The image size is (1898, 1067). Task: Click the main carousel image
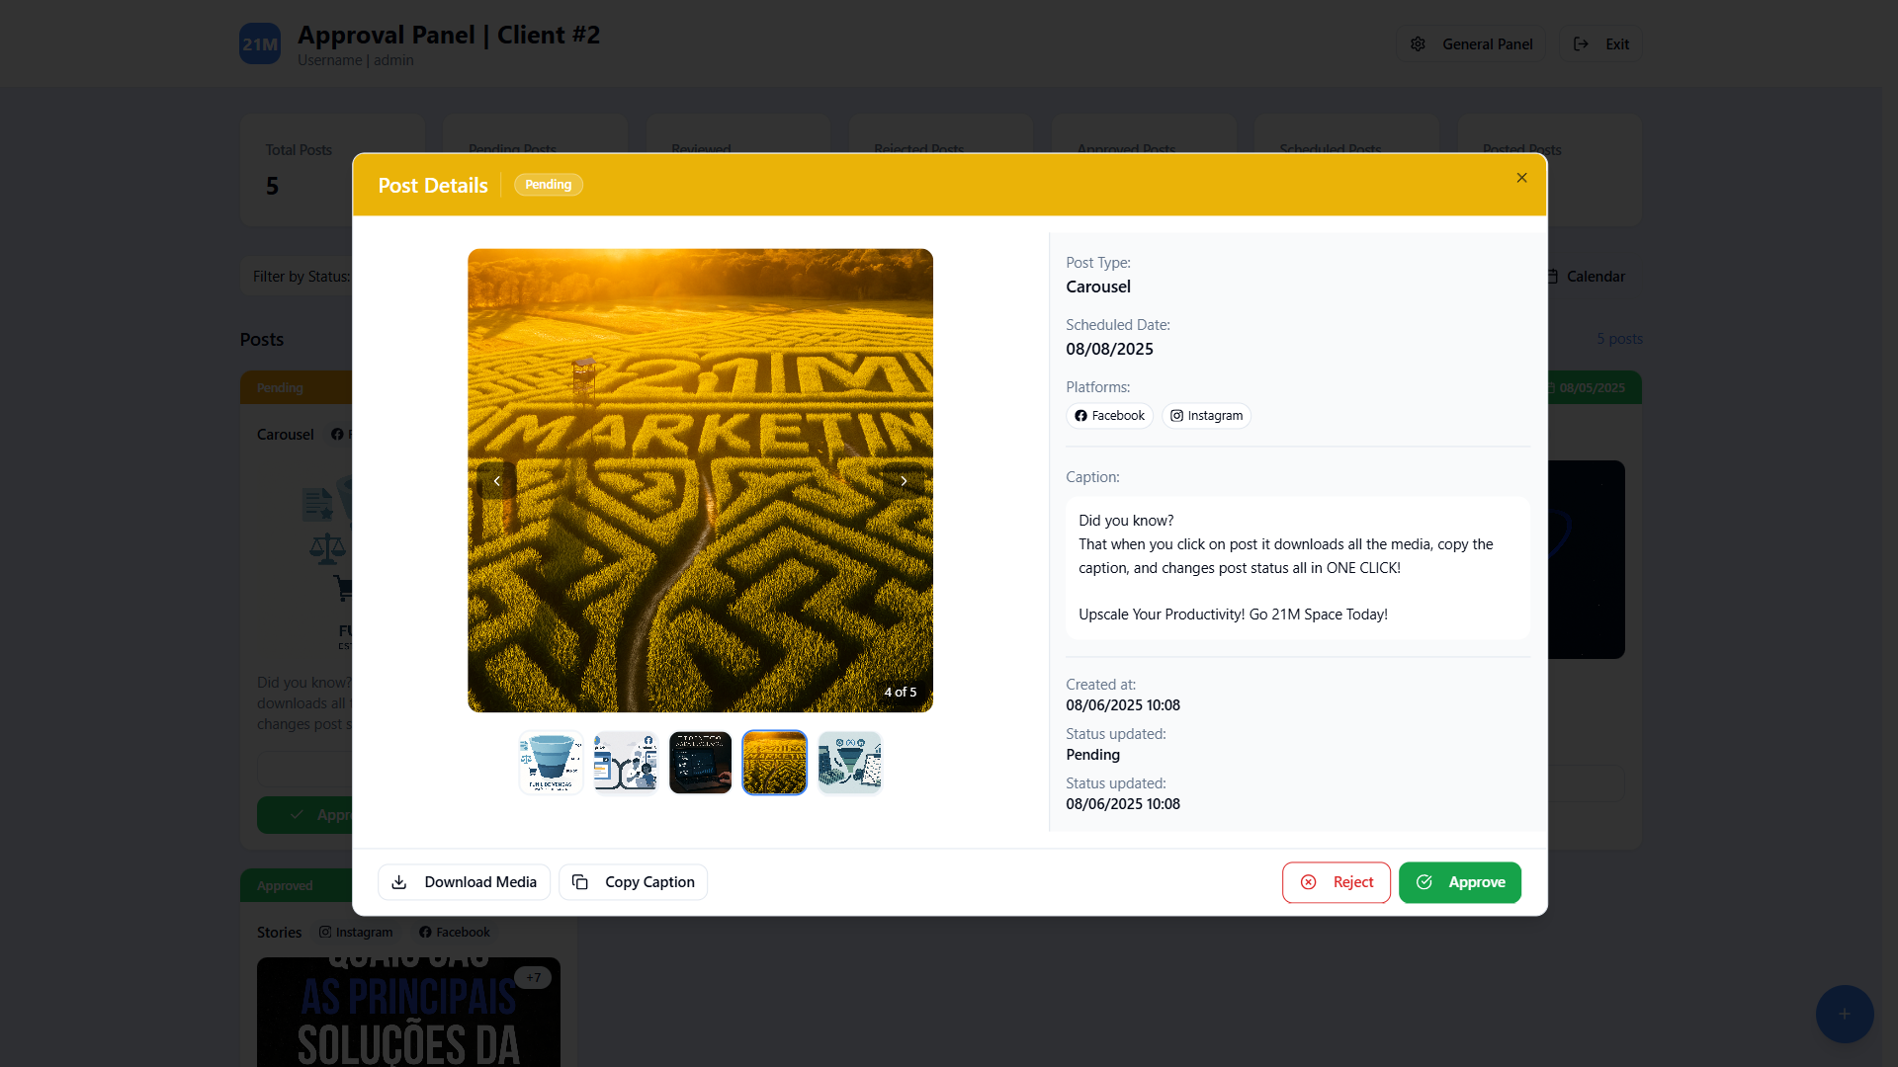(700, 480)
